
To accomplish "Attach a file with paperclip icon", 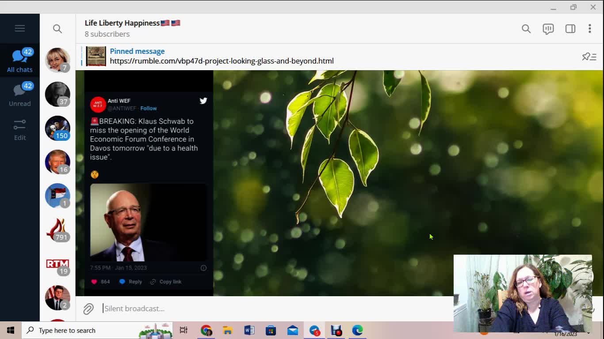I will [88, 309].
